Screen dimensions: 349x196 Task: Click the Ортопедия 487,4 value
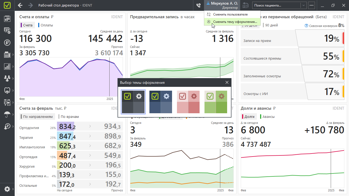coord(67,155)
